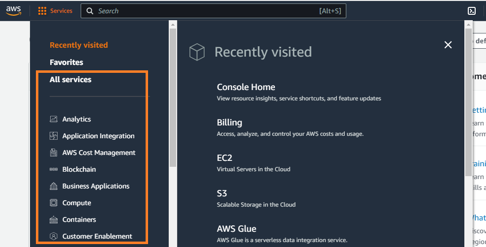The height and width of the screenshot is (247, 486).
Task: Open the Business Applications category
Action: tap(96, 186)
